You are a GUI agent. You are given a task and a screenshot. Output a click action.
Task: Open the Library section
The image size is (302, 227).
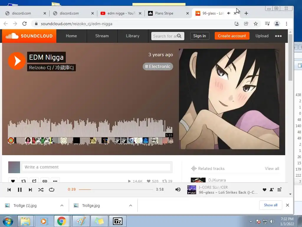tap(132, 36)
